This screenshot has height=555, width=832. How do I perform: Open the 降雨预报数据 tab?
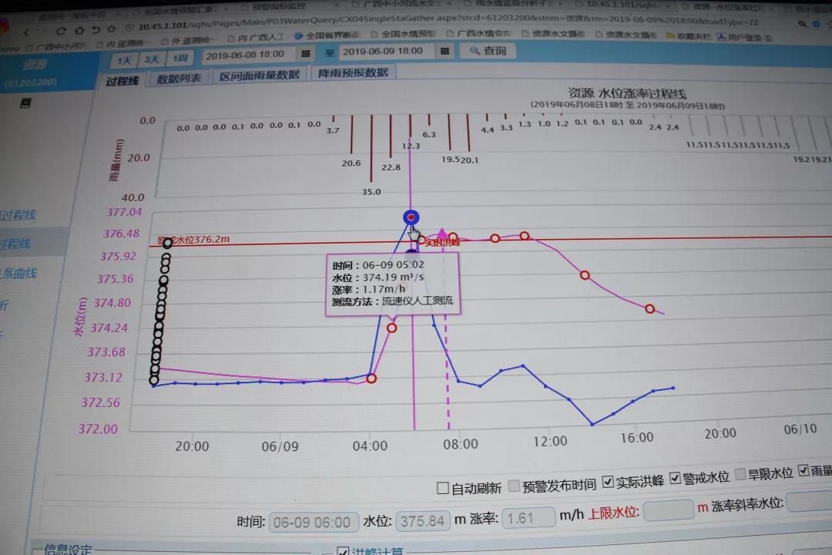tap(353, 72)
